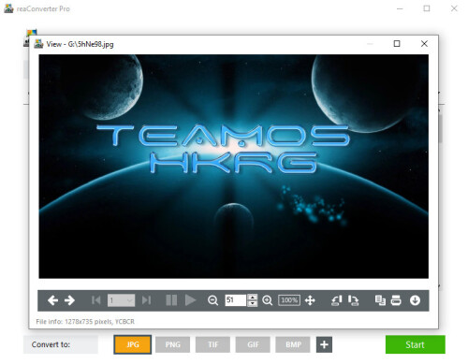Rotate image counterclockwise

[x=336, y=300]
